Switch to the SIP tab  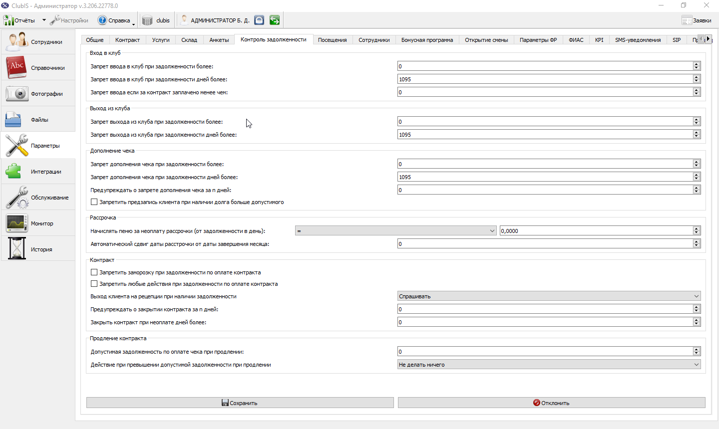(x=677, y=40)
